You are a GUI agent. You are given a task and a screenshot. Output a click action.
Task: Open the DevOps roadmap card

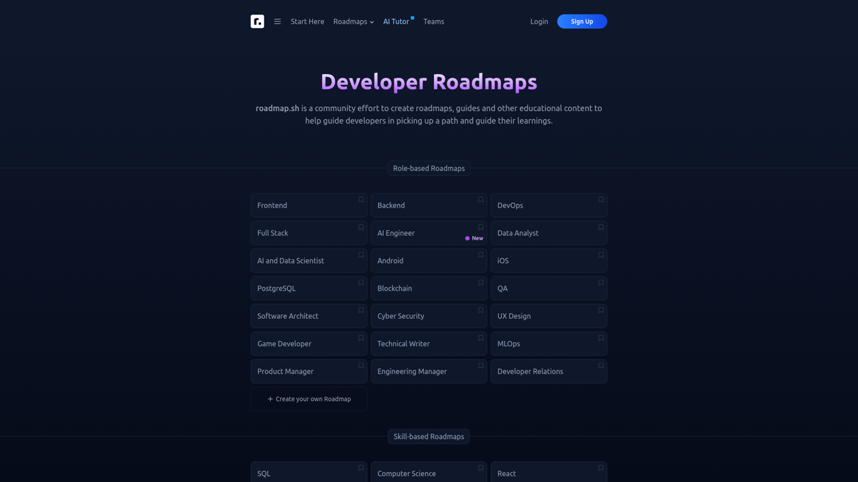coord(549,205)
